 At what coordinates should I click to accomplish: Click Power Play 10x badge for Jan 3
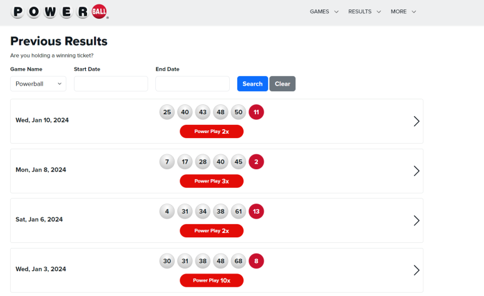[x=212, y=280]
